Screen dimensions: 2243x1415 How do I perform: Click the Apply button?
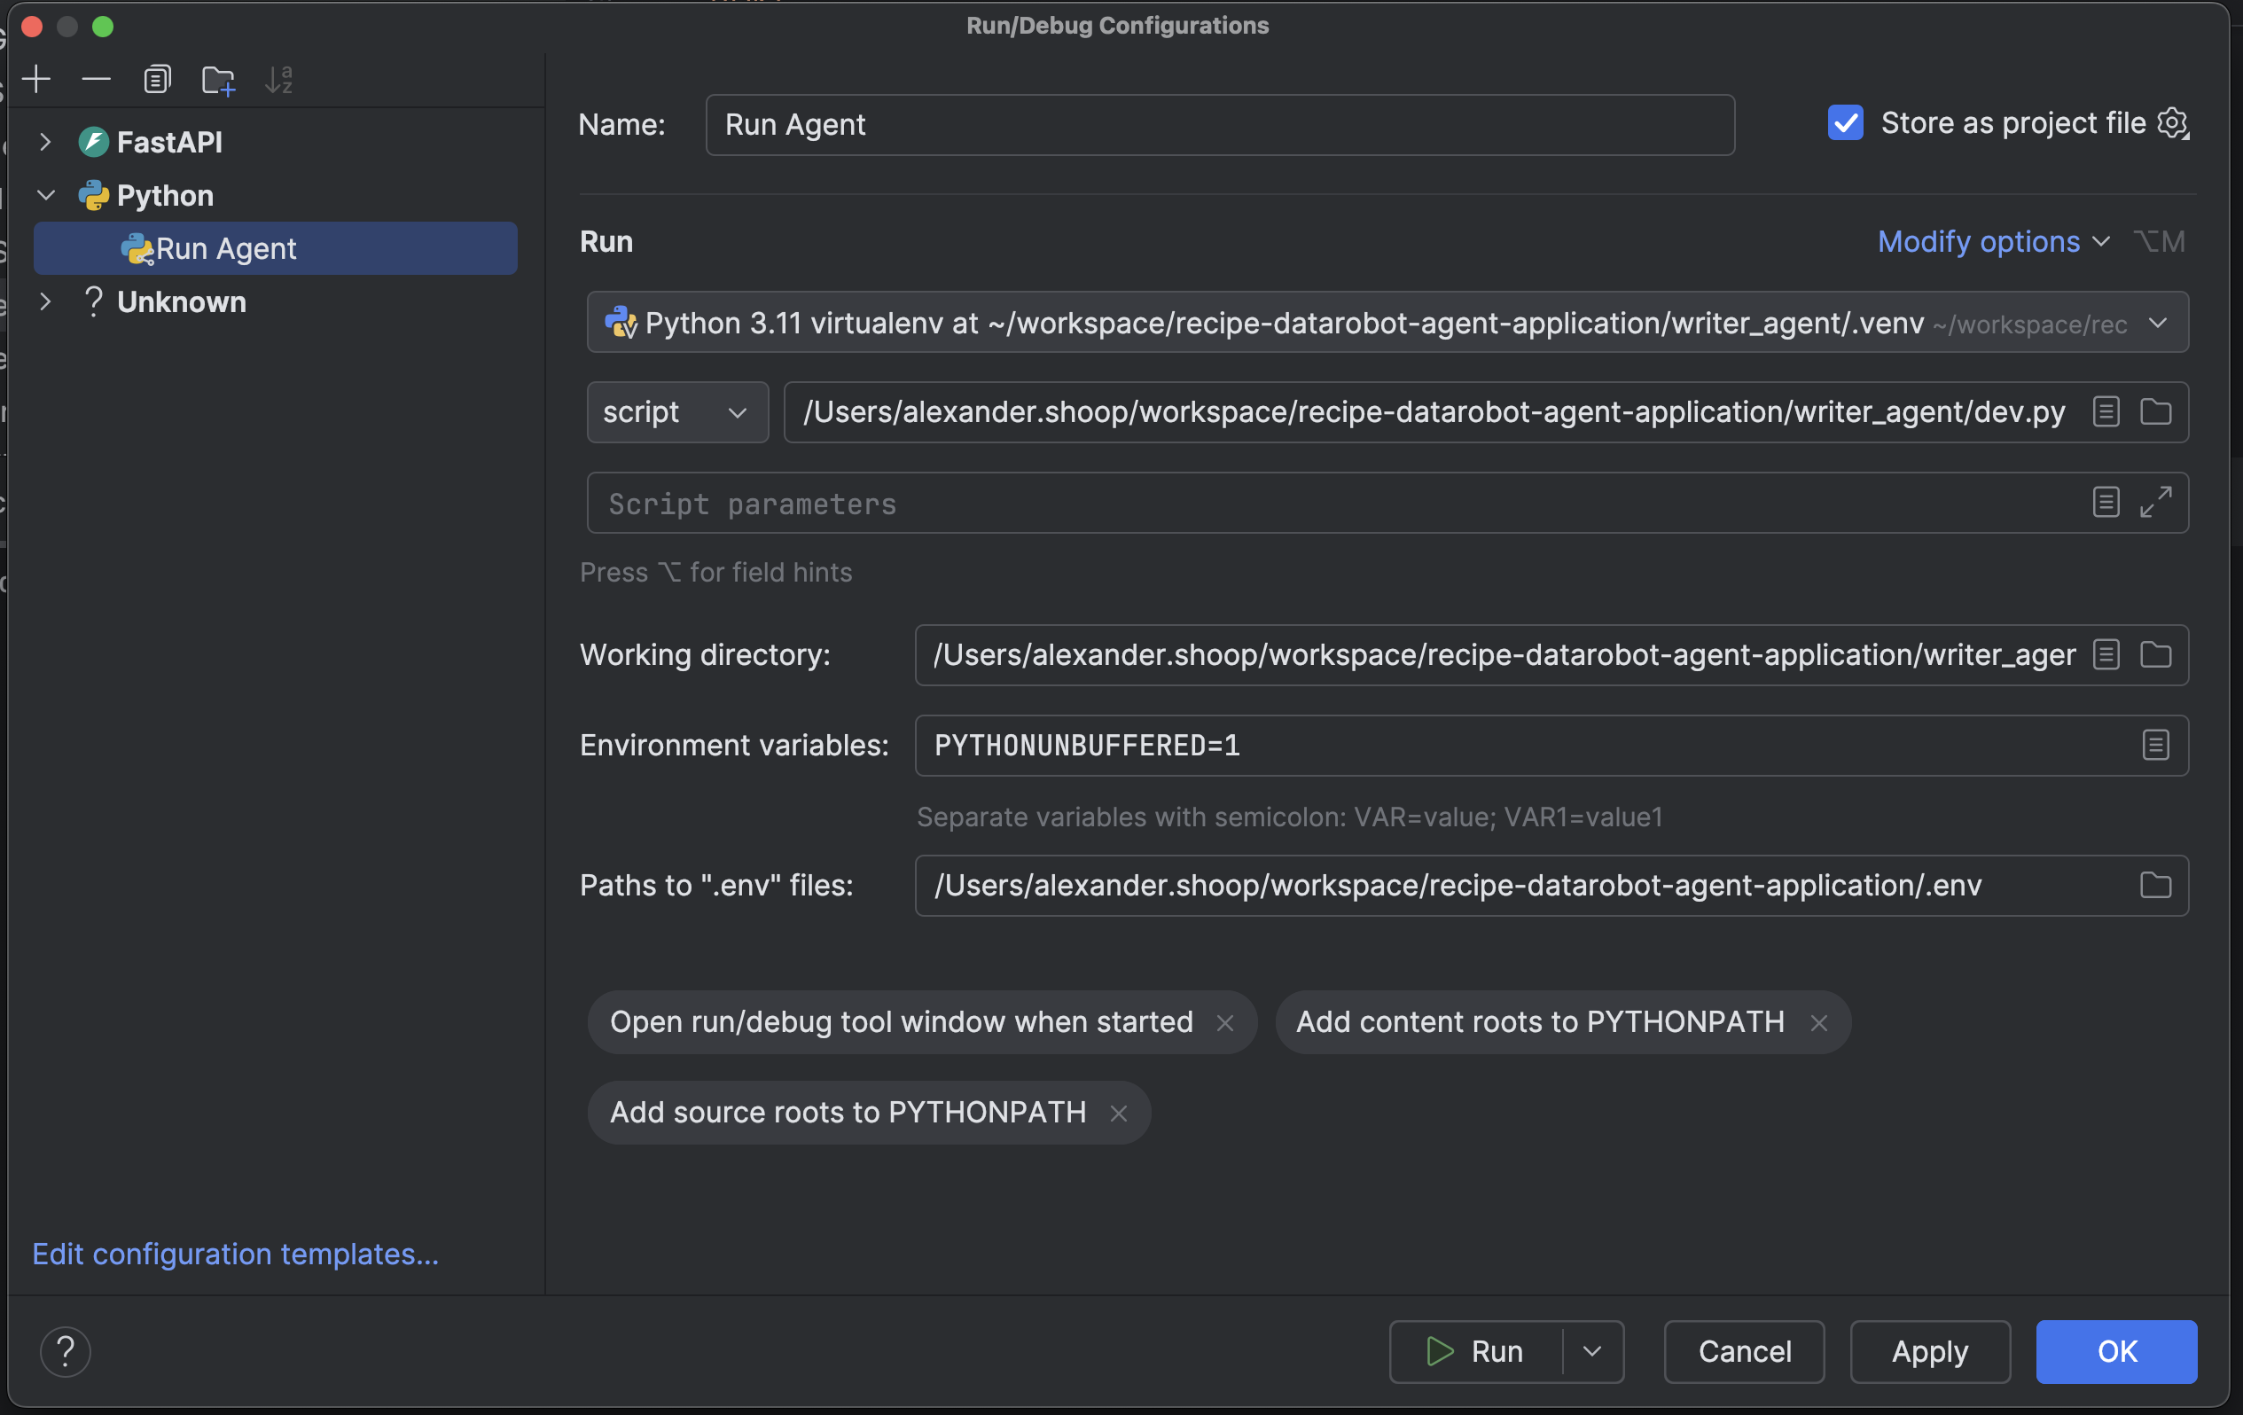click(x=1929, y=1351)
